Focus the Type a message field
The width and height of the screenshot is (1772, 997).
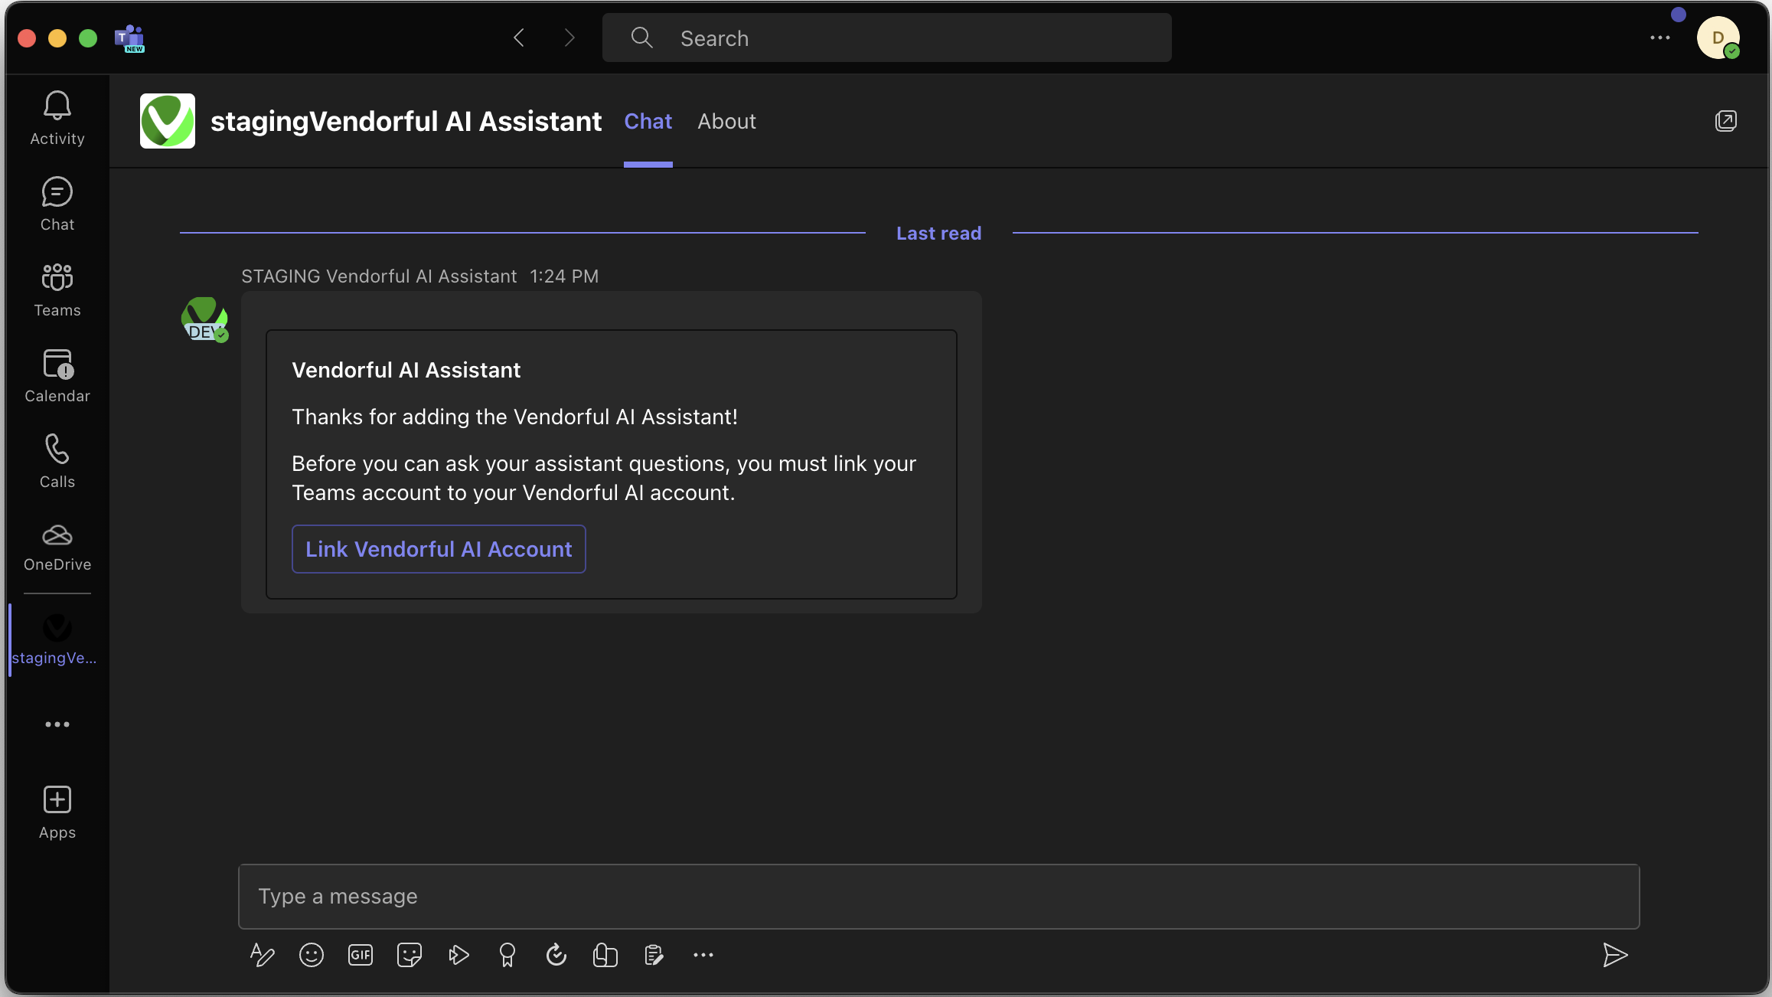coord(938,897)
